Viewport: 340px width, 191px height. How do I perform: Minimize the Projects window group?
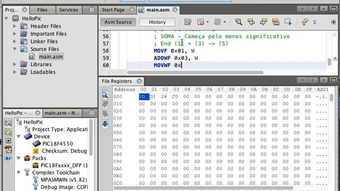[92, 10]
